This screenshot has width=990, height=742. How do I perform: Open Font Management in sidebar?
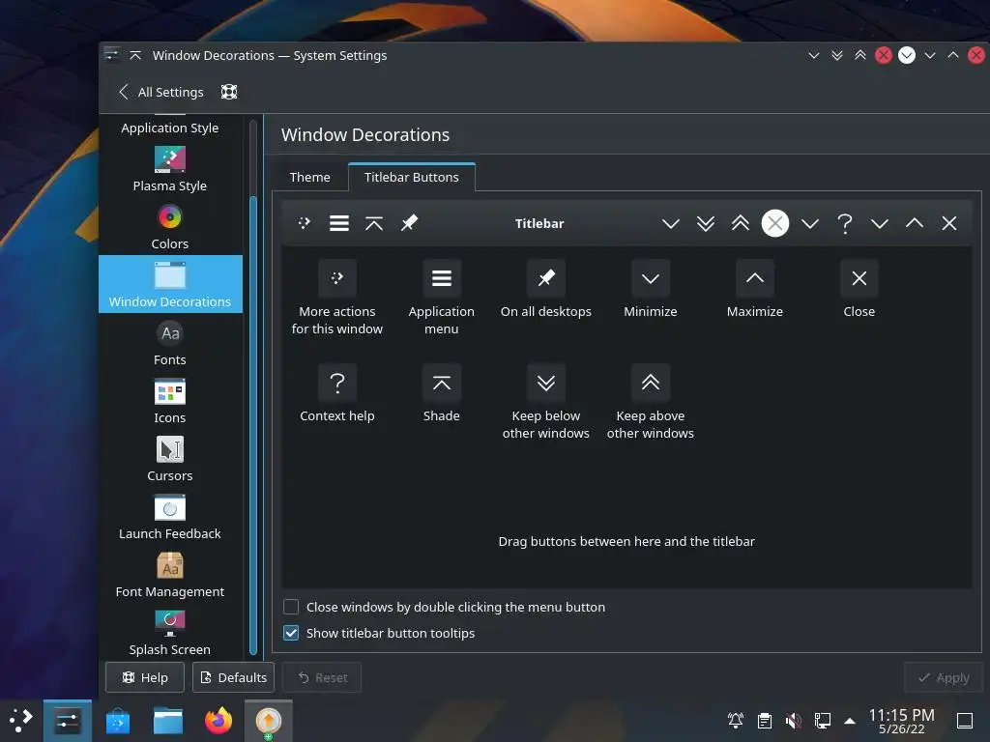(170, 575)
